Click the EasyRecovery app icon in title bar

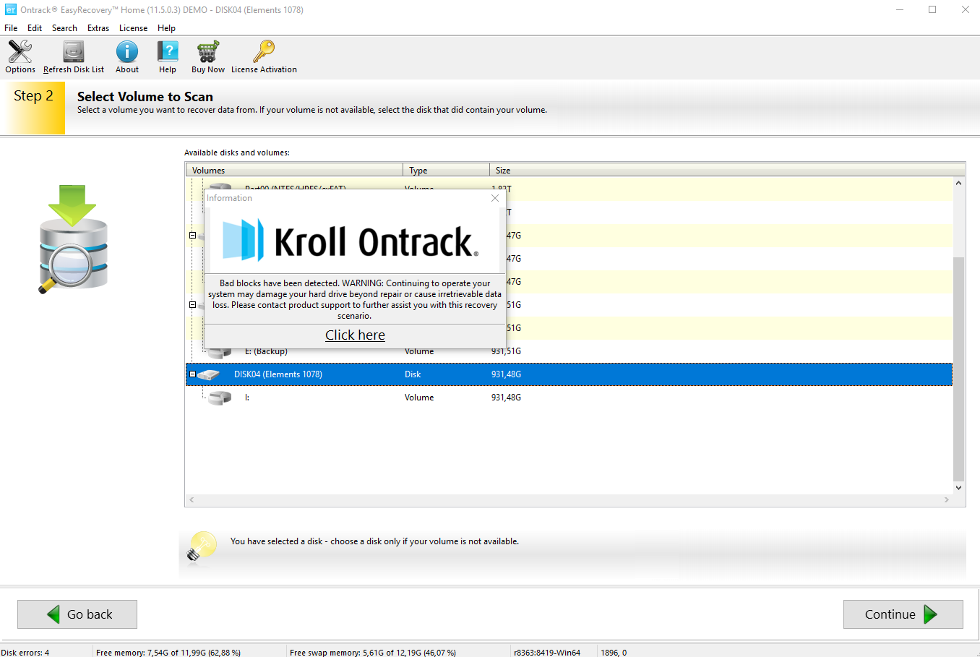pos(10,10)
